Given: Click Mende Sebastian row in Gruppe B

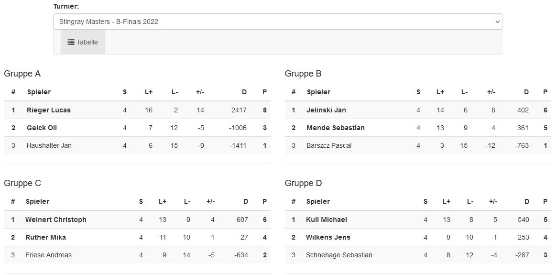Looking at the screenshot, I should click(335, 128).
